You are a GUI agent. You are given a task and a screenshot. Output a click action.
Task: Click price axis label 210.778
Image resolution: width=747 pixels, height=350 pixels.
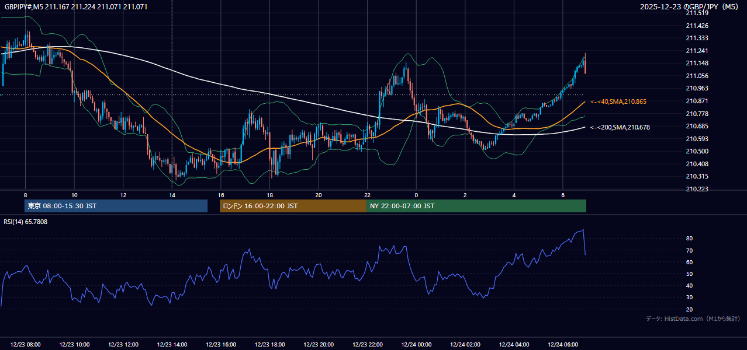click(x=697, y=114)
